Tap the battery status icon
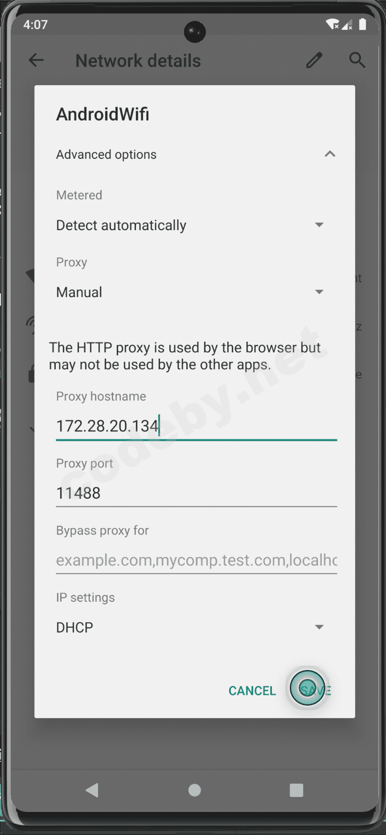This screenshot has height=835, width=386. point(363,24)
